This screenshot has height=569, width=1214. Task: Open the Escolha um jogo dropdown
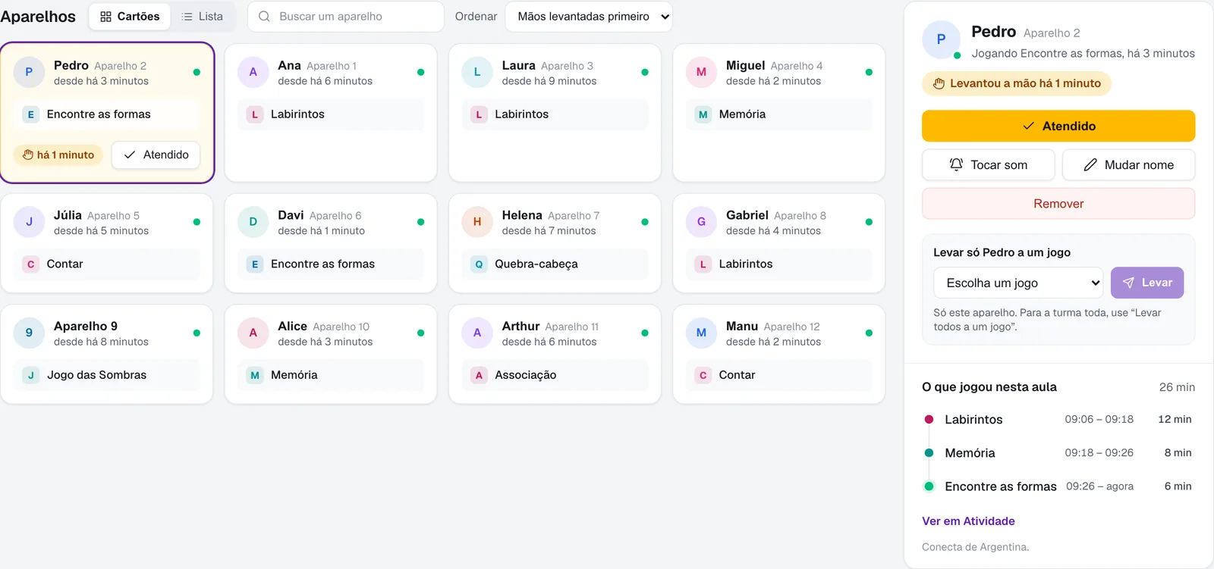point(1018,283)
